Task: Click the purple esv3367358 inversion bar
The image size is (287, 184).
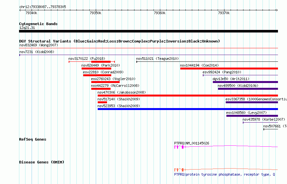Action: pyautogui.click(x=252, y=102)
